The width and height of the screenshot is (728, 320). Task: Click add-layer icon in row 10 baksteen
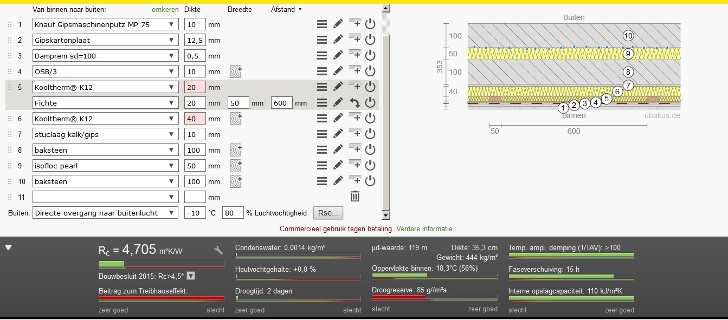click(x=355, y=180)
